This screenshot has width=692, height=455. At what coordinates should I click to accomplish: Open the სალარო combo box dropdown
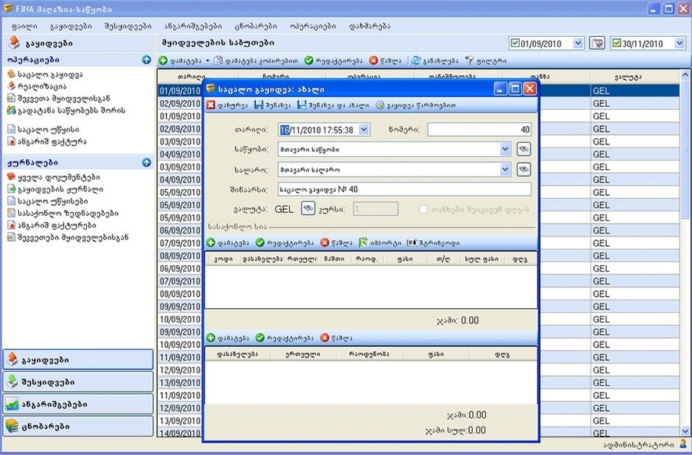tap(505, 169)
